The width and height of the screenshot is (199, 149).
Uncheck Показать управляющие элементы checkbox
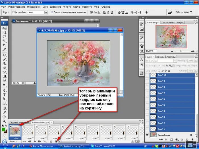pyautogui.click(x=52, y=12)
